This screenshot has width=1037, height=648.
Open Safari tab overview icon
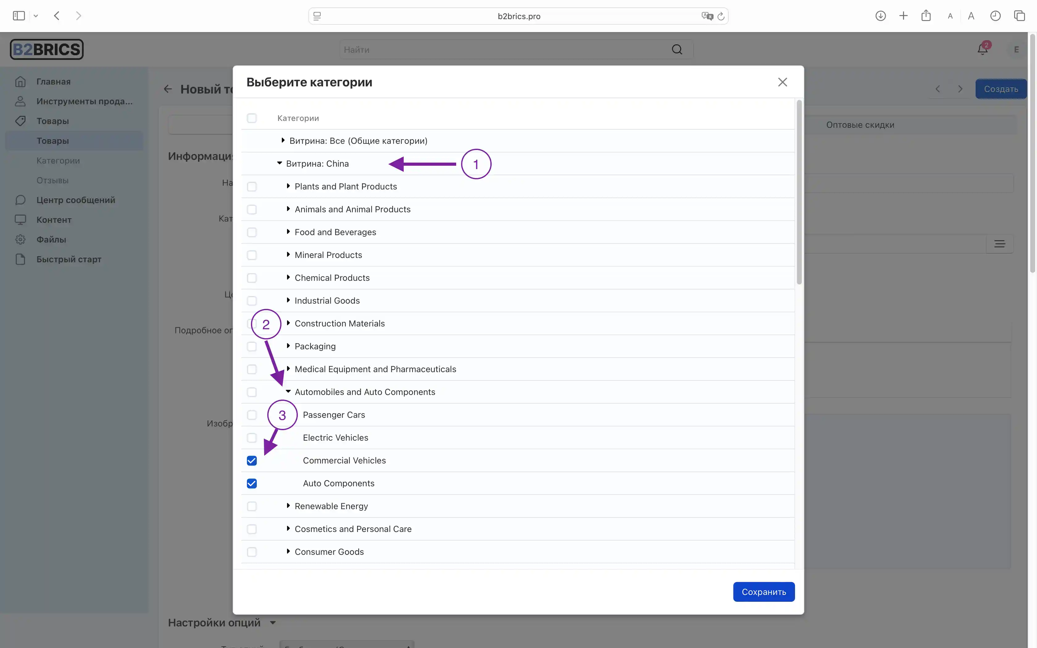pos(1019,16)
